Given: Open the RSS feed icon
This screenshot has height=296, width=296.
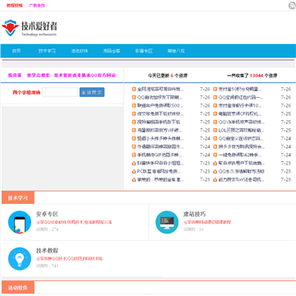Looking at the screenshot, I should tap(292, 6).
